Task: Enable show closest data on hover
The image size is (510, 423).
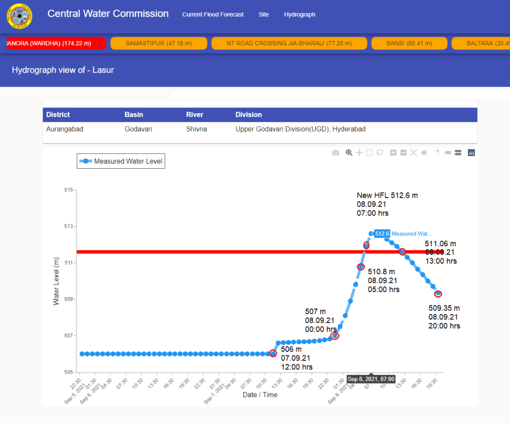Action: [447, 153]
